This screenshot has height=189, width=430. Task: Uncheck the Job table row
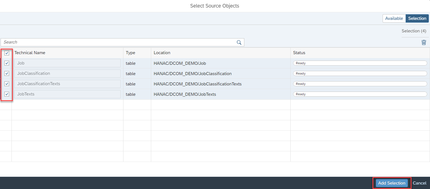[x=6, y=63]
